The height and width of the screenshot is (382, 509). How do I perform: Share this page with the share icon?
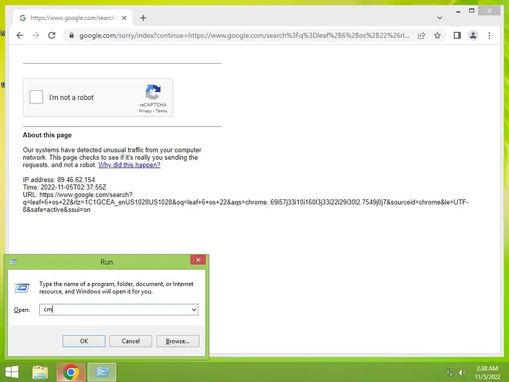click(422, 35)
